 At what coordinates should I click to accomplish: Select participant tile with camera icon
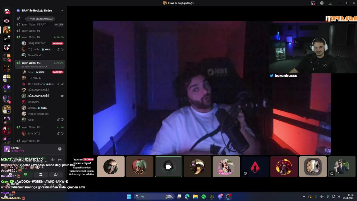[x=168, y=167]
